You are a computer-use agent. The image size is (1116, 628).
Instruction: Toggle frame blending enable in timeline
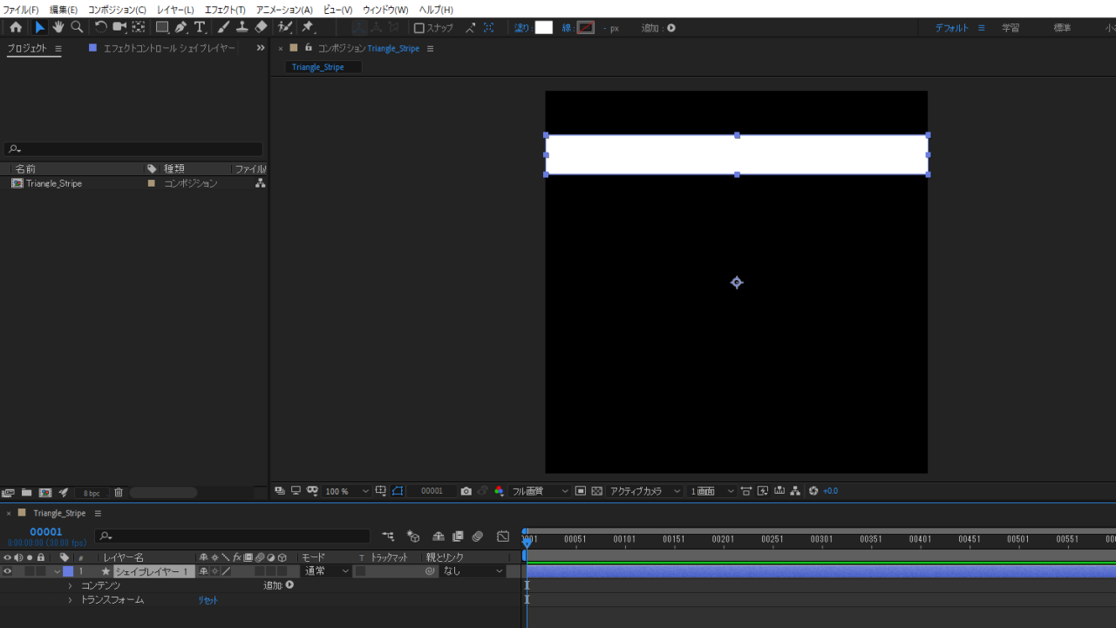[458, 536]
